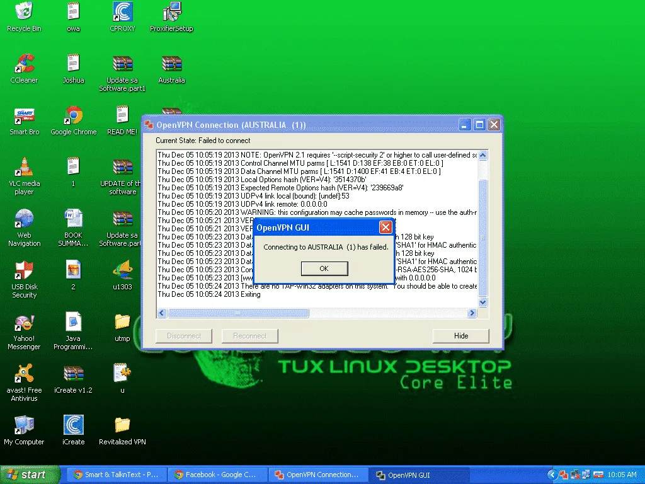Select the Revitalized VPN folder
This screenshot has height=484, width=645.
(x=123, y=425)
